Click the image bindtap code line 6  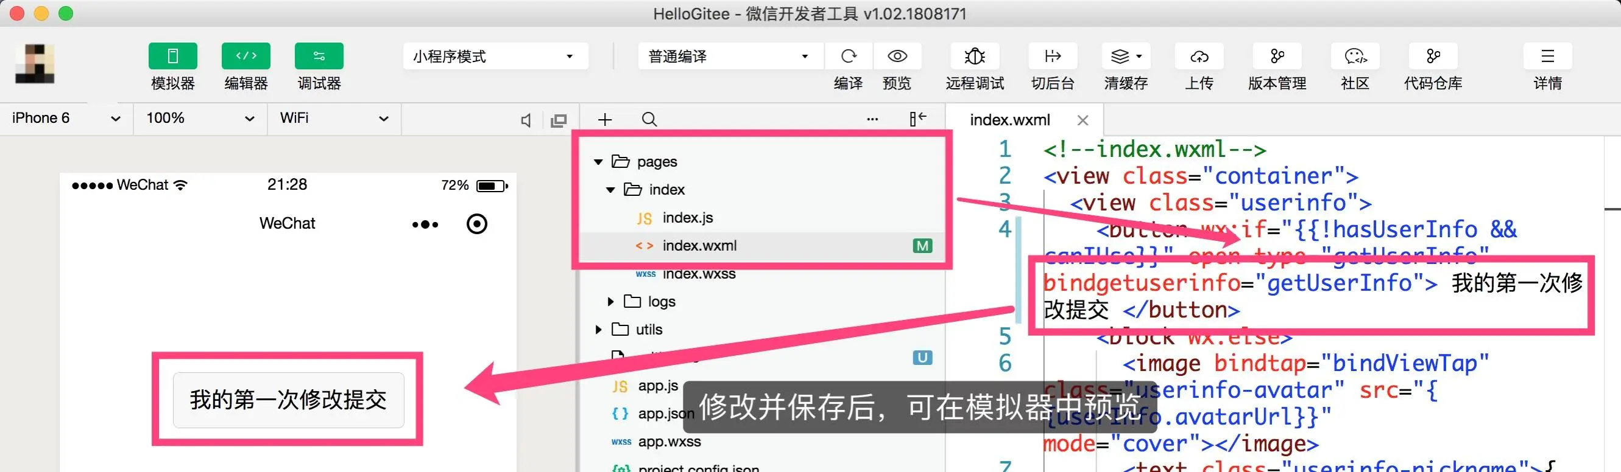pyautogui.click(x=1305, y=363)
